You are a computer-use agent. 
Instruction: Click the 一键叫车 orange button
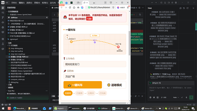83,85
